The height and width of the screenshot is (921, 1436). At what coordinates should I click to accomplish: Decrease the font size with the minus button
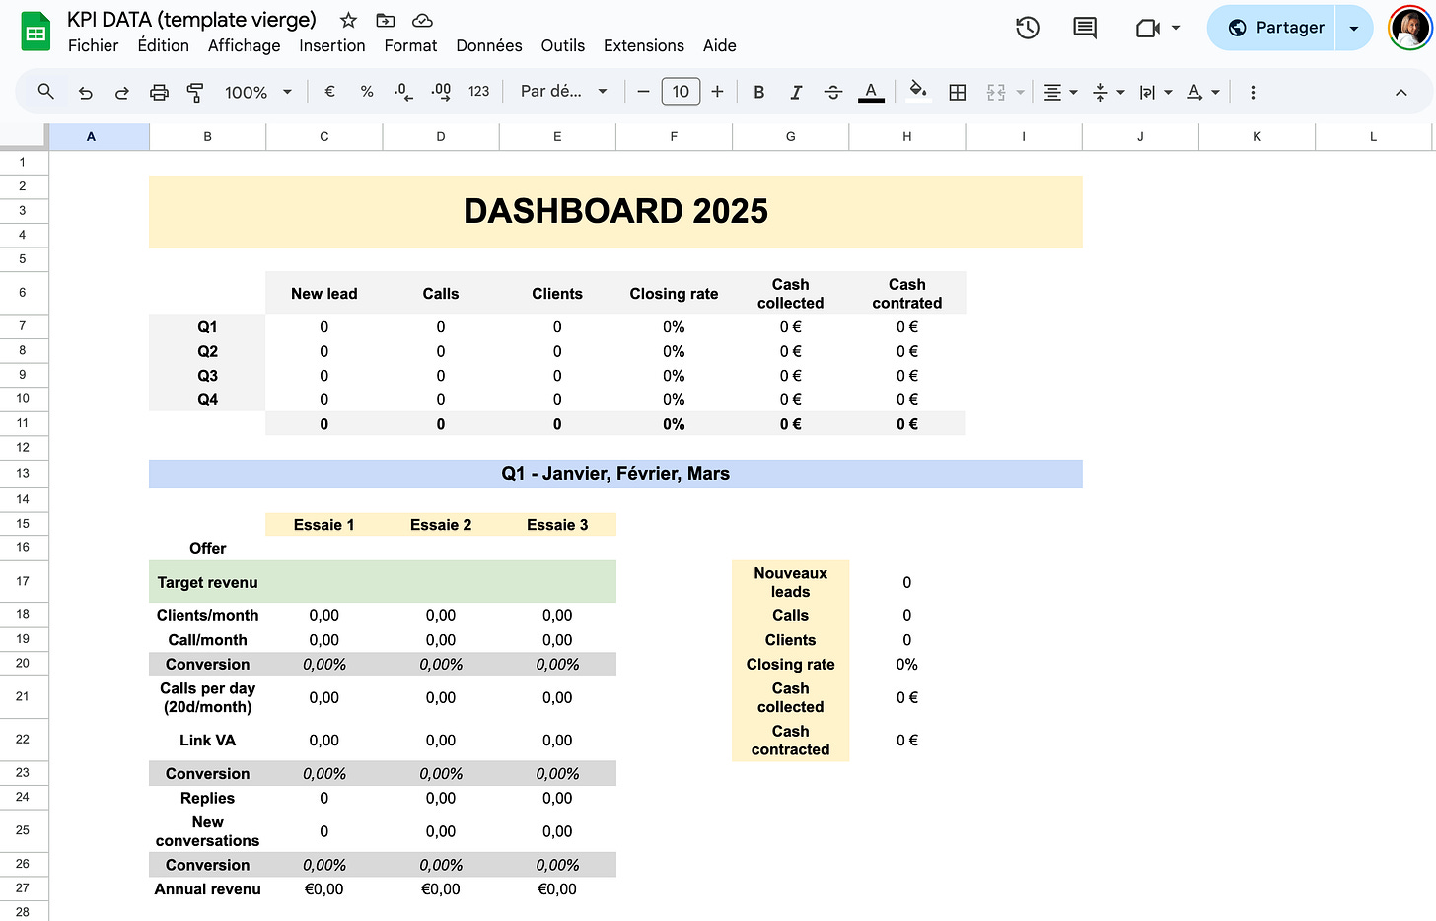tap(643, 92)
